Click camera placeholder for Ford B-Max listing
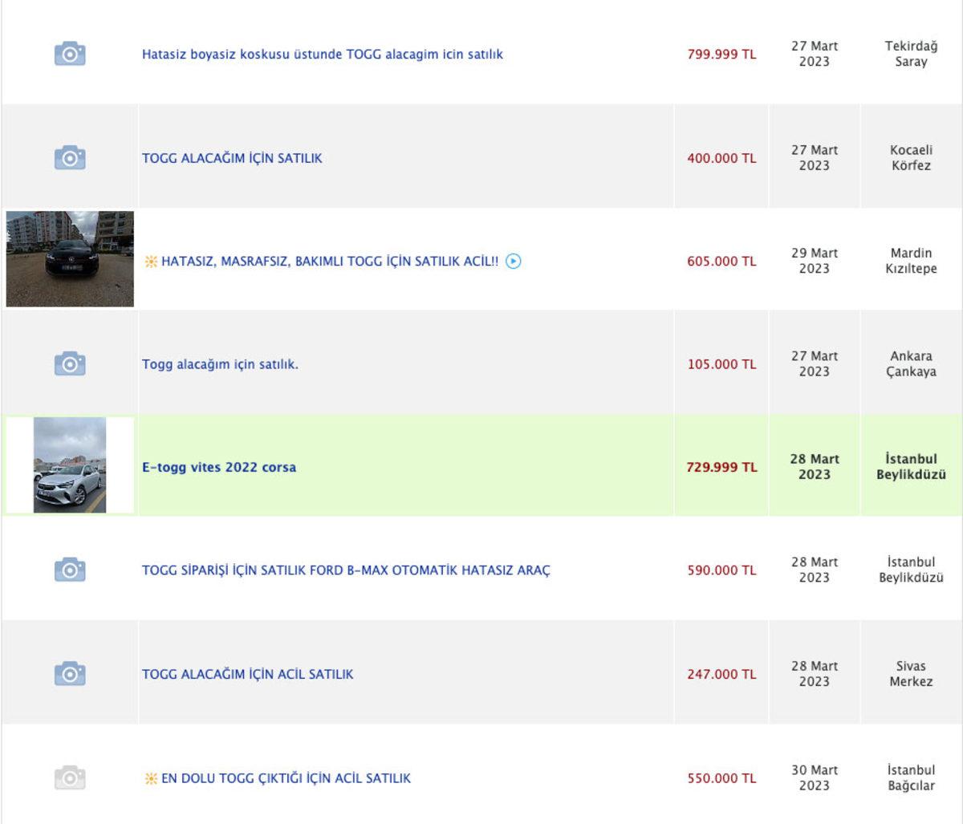963x824 pixels. click(x=70, y=570)
